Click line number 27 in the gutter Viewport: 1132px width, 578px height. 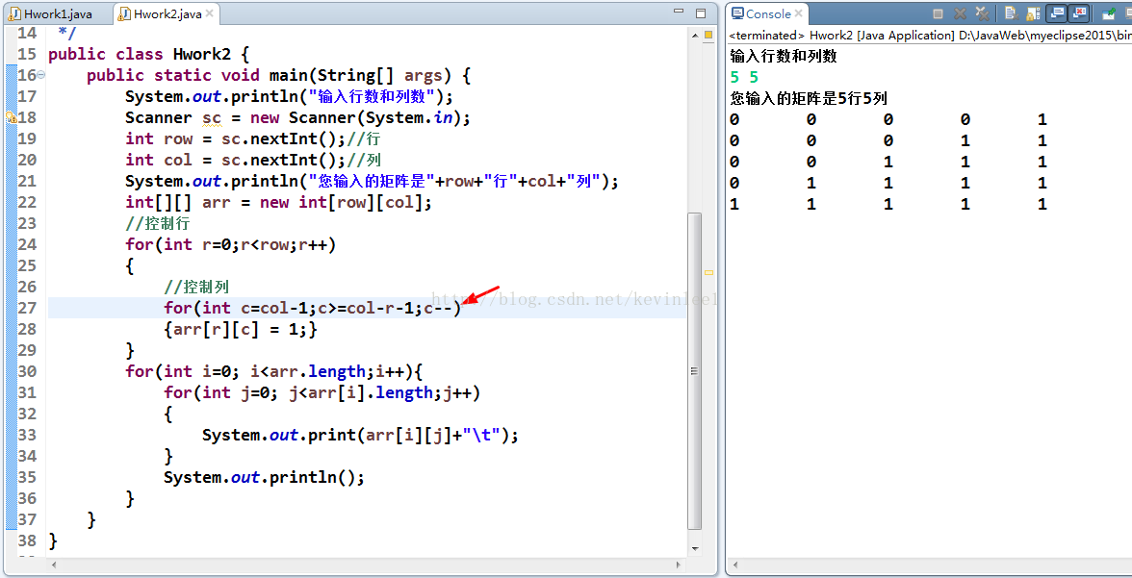click(27, 308)
